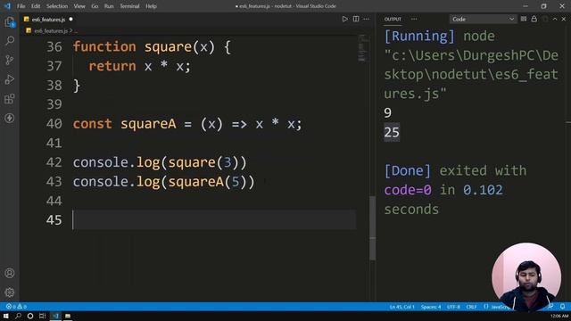Select the es6_features.js editor tab
The width and height of the screenshot is (571, 321).
point(48,20)
